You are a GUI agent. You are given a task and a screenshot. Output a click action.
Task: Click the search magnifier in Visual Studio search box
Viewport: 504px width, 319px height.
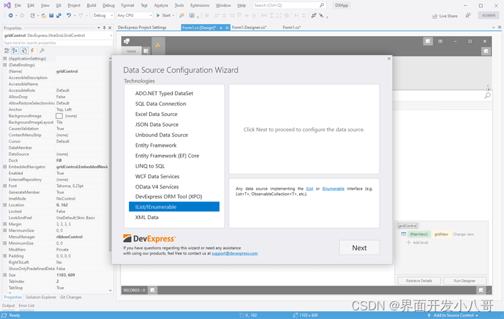321,5
